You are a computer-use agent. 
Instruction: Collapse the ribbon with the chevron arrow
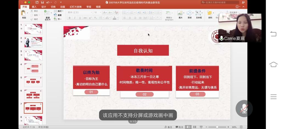(x=244, y=7)
